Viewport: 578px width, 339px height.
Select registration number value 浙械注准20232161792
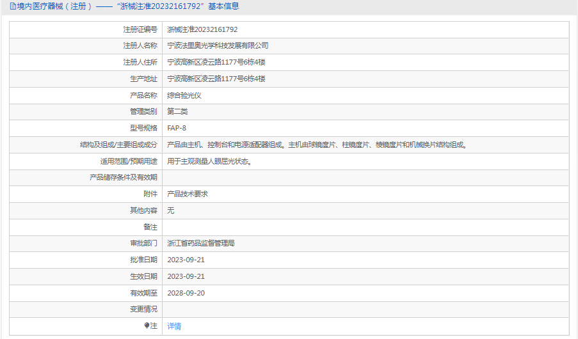[x=202, y=29]
